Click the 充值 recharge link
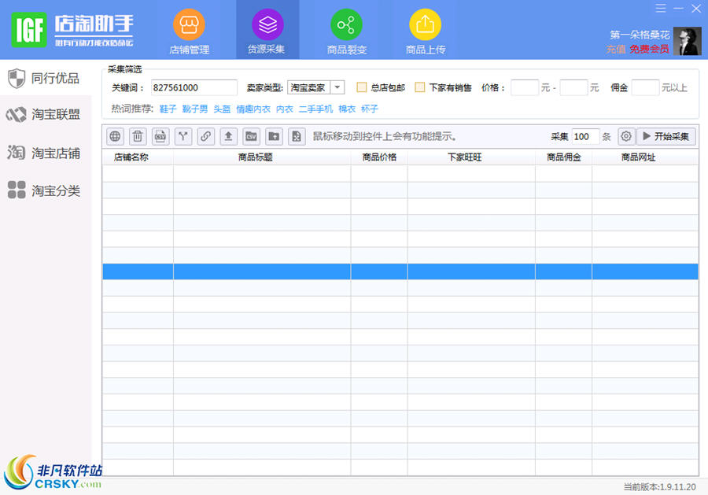The image size is (708, 495). click(615, 49)
